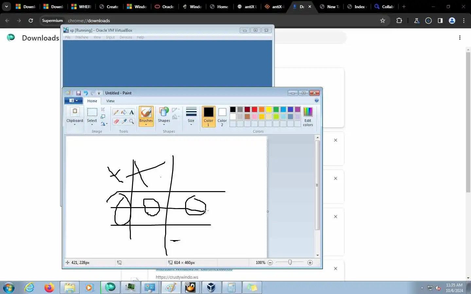The width and height of the screenshot is (471, 294).
Task: Pick the purple color swatch
Action: tap(298, 109)
